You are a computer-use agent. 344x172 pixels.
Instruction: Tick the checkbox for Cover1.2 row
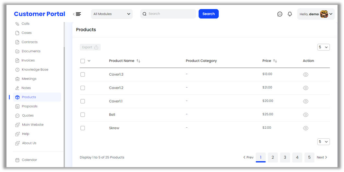click(83, 88)
